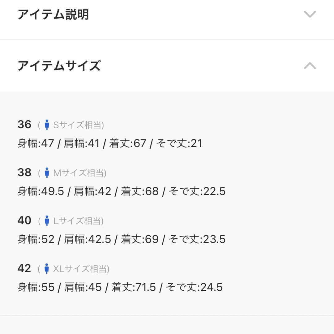Select size 40 heading
Image resolution: width=334 pixels, height=334 pixels.
(24, 220)
